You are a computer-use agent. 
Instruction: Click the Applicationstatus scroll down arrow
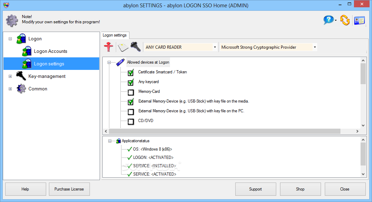[363, 174]
